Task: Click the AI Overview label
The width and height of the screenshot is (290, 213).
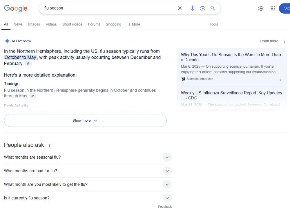Action: 21,41
